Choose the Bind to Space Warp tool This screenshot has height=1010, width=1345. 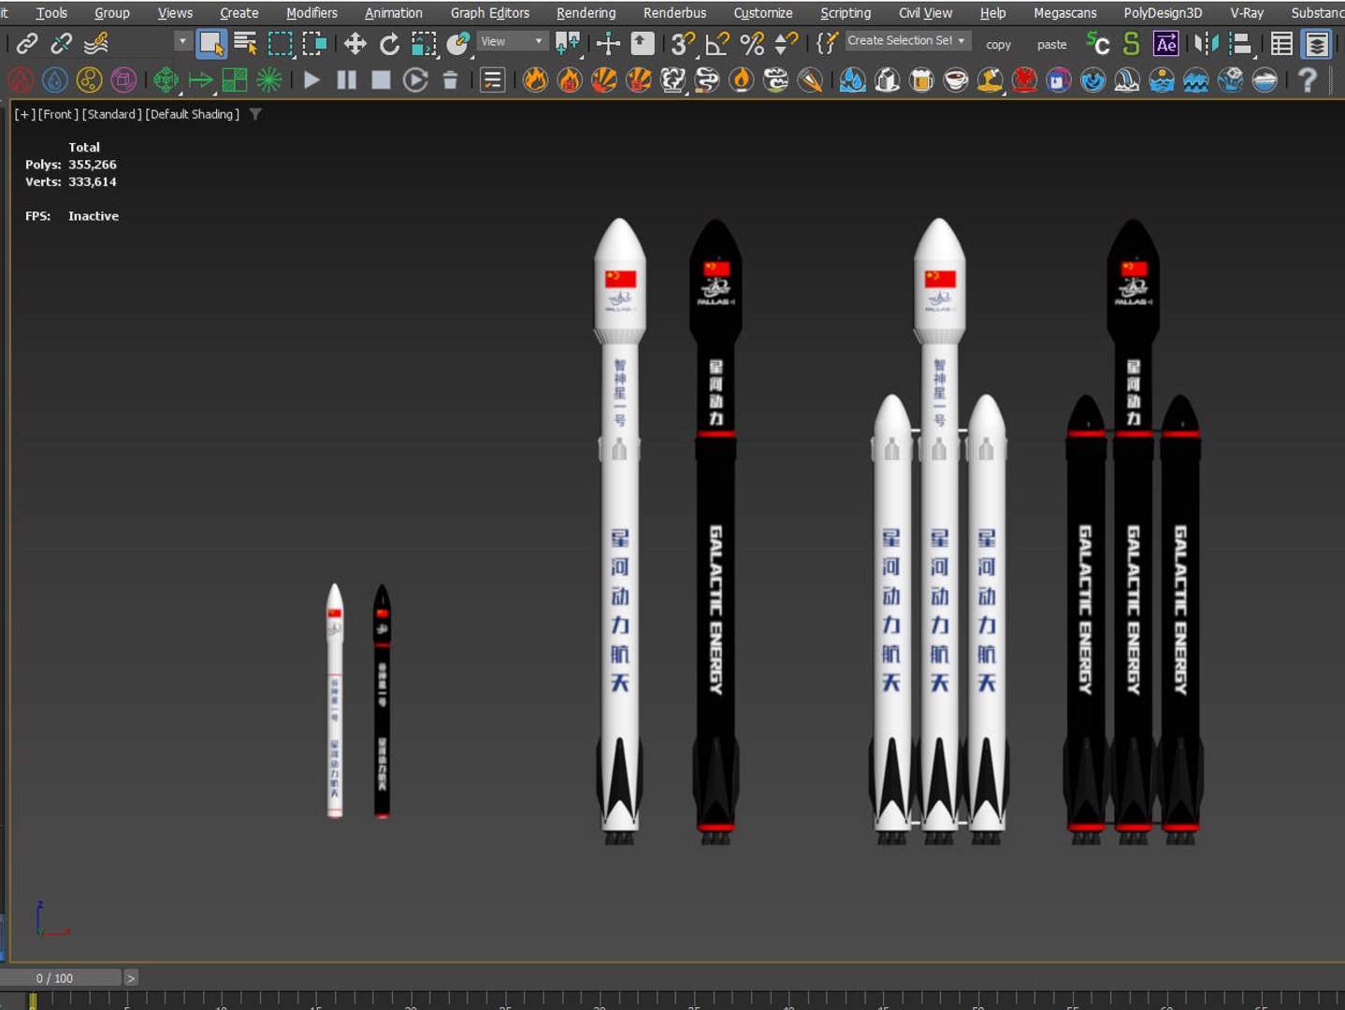96,43
